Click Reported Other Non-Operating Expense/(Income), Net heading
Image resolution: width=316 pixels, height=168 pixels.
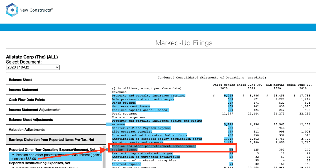pos(52,150)
